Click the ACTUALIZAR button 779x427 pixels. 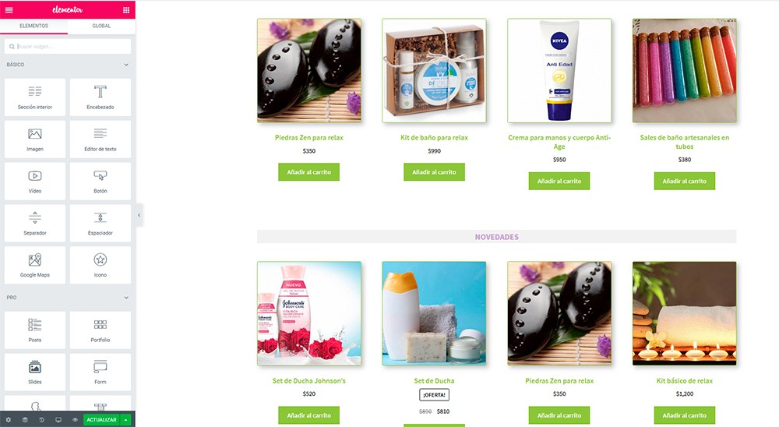101,419
